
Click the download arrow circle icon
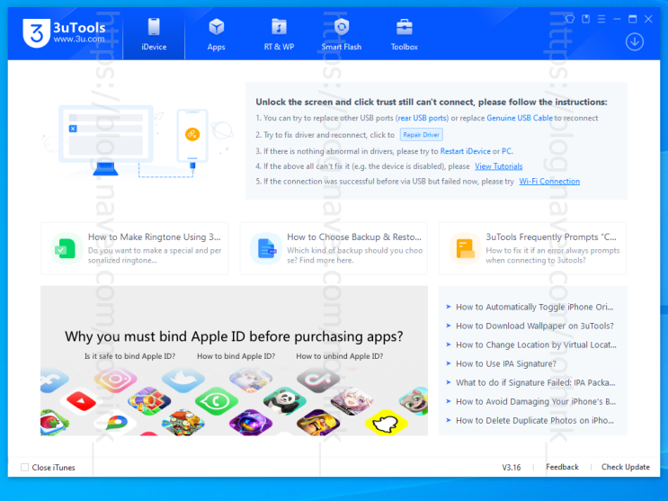635,41
